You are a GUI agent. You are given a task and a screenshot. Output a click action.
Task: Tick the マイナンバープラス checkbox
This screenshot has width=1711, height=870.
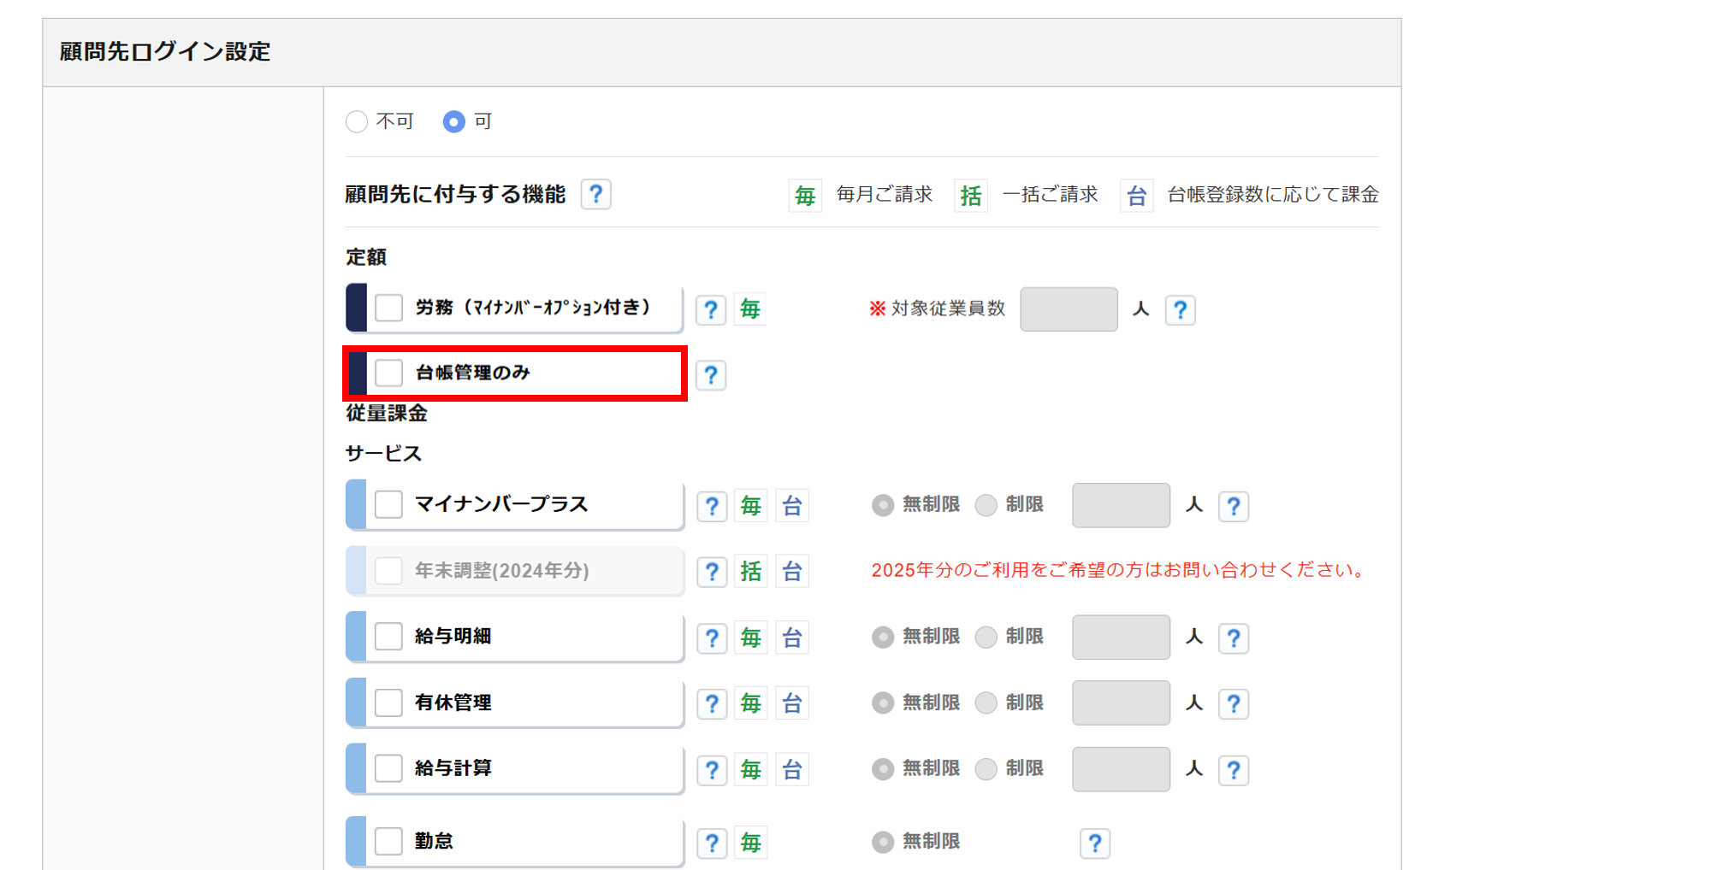pyautogui.click(x=389, y=504)
